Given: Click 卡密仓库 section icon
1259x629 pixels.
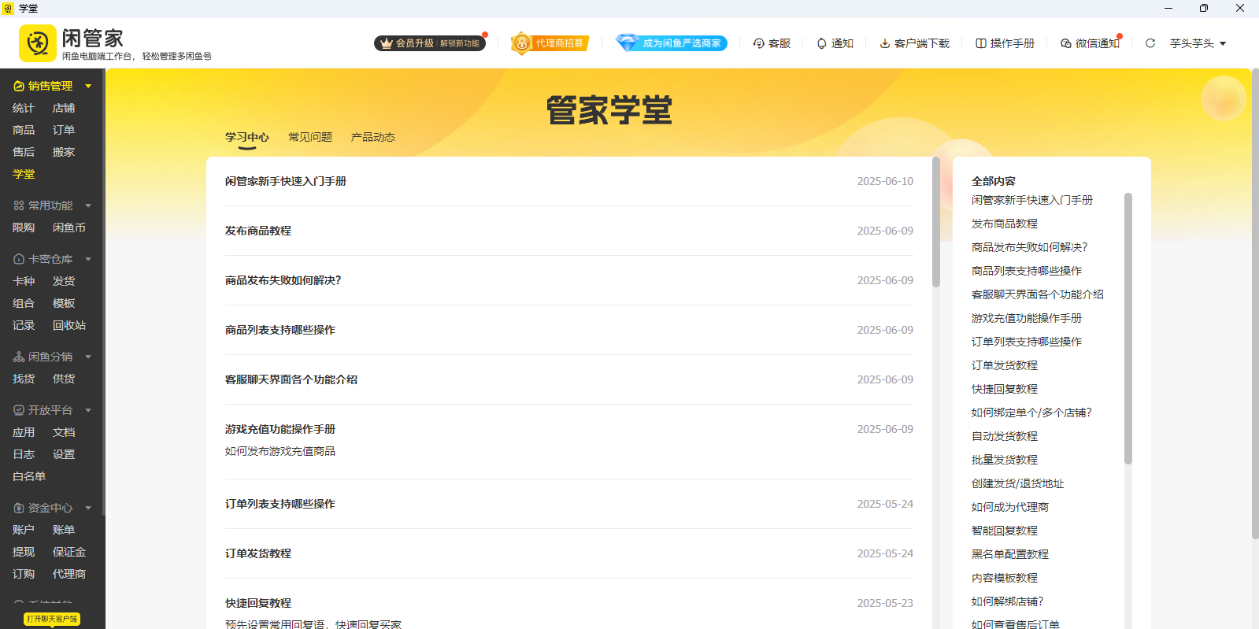Looking at the screenshot, I should click(19, 259).
